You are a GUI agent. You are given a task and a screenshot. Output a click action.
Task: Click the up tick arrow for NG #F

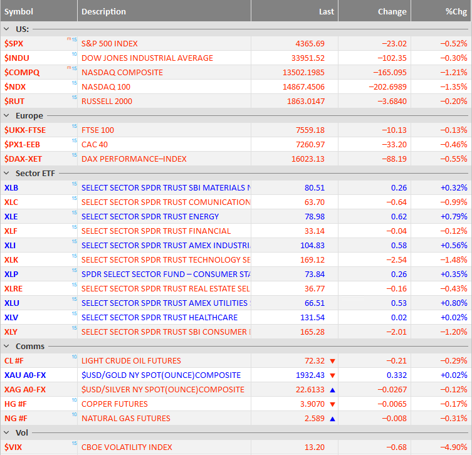332,419
